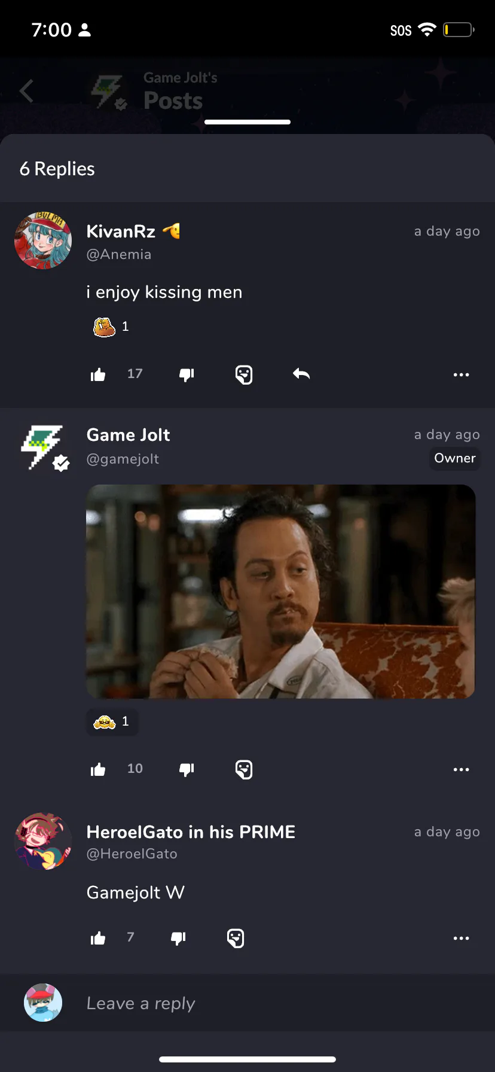
Task: Go back using the top-left chevron
Action: click(26, 91)
